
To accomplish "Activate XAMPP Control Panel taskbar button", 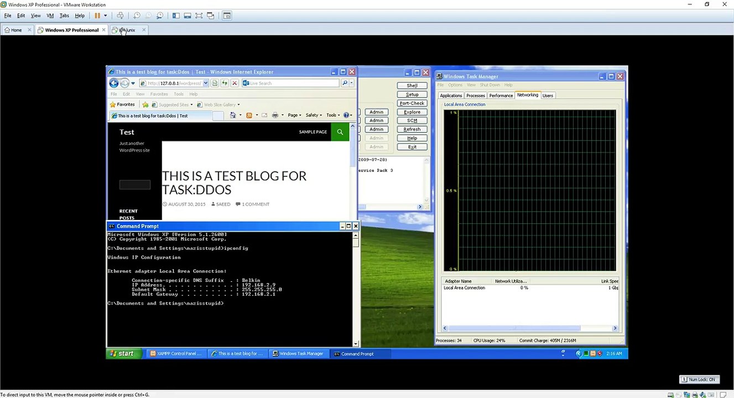I will click(x=176, y=354).
